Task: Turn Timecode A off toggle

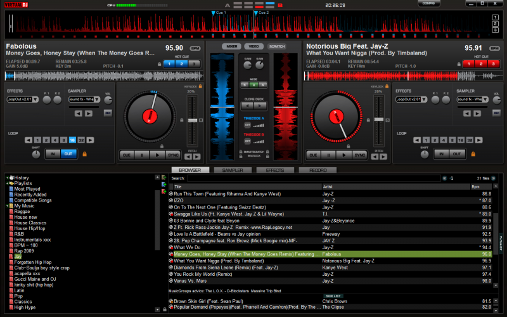Action: (x=247, y=125)
